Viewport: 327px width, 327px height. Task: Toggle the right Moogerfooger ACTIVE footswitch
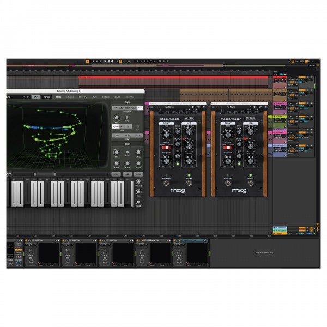point(251,183)
